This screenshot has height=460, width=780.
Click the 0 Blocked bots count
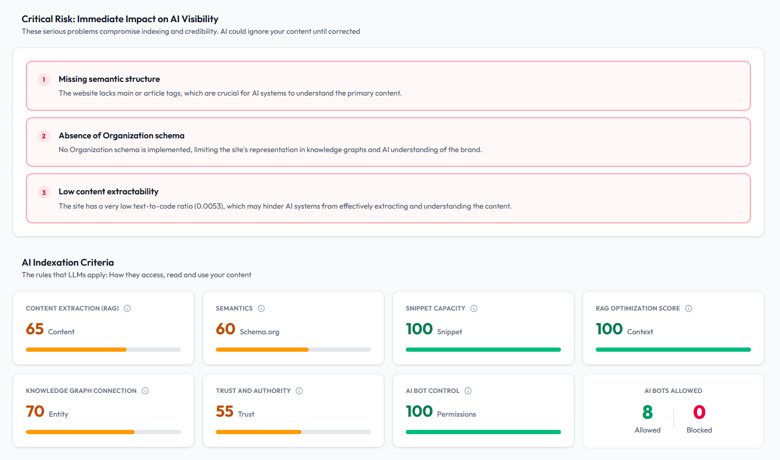tap(699, 412)
